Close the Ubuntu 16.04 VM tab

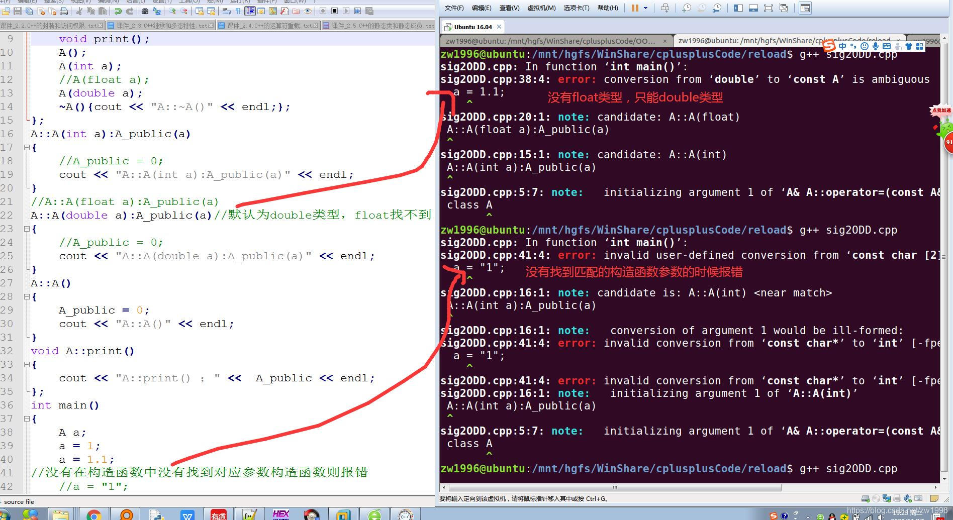[x=499, y=27]
